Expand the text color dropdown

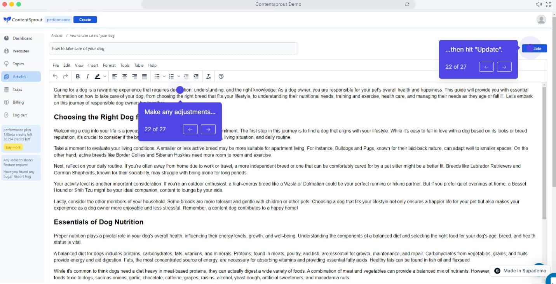pyautogui.click(x=105, y=76)
